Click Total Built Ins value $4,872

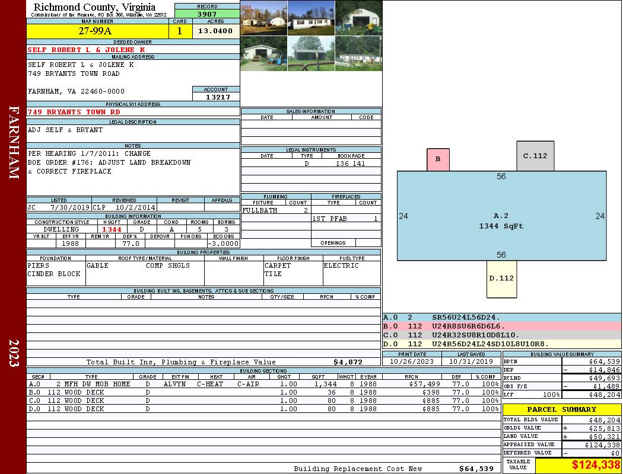click(x=348, y=362)
